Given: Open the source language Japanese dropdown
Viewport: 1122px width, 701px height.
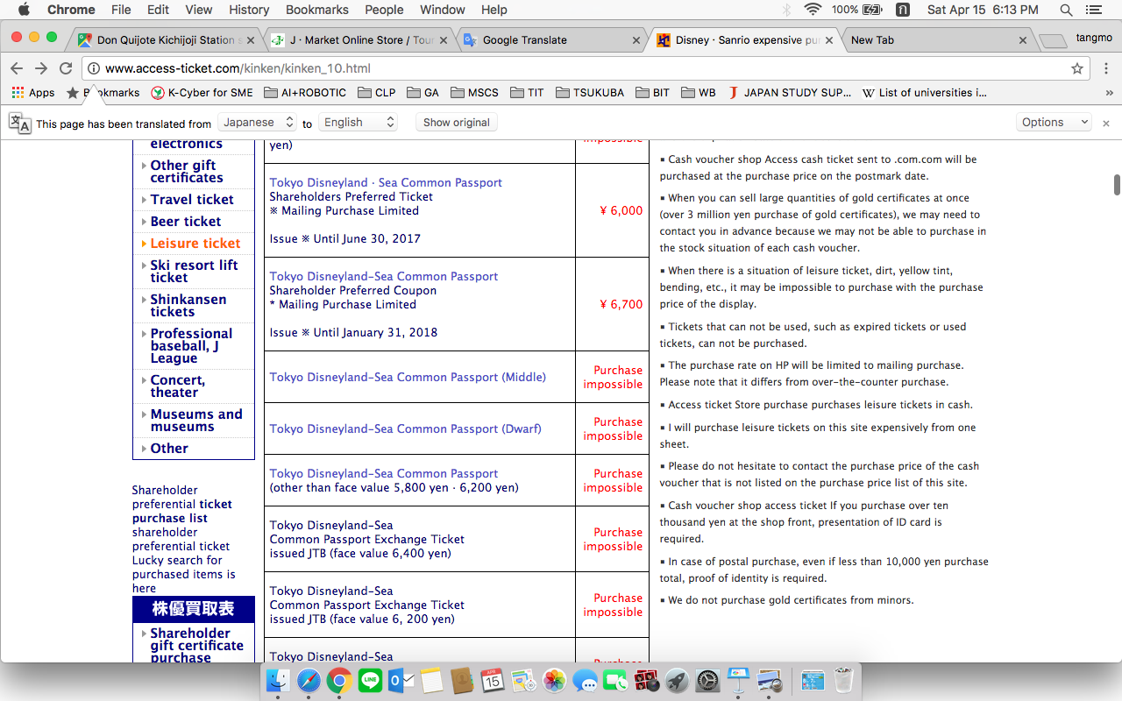Looking at the screenshot, I should (259, 123).
